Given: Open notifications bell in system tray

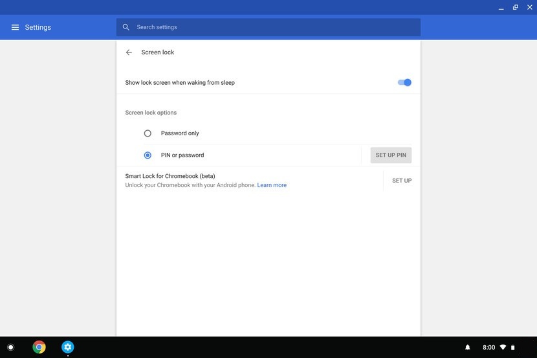Looking at the screenshot, I should click(468, 347).
